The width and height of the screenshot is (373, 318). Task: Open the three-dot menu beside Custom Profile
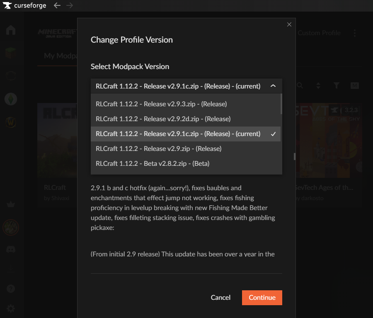(355, 33)
